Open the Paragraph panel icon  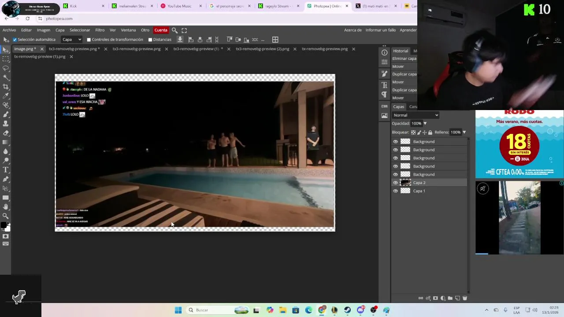tap(384, 95)
